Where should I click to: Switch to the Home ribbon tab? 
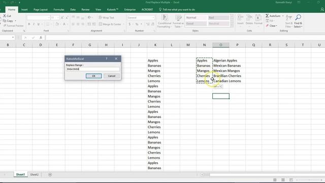click(x=12, y=10)
